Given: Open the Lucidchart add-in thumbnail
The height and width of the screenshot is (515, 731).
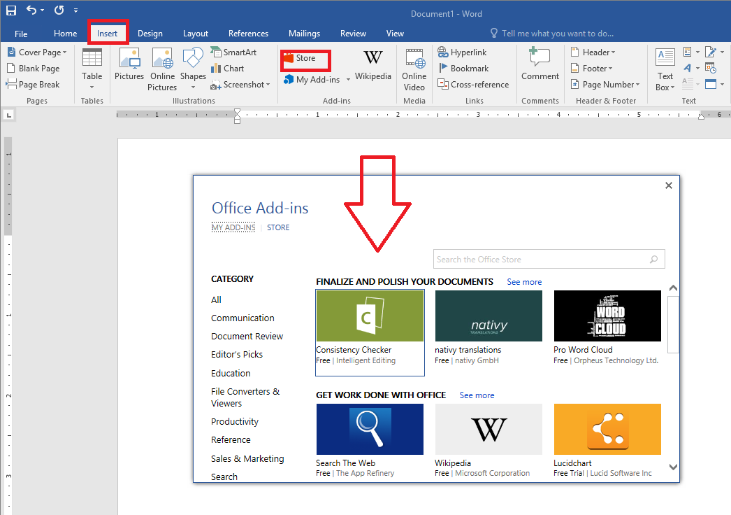Looking at the screenshot, I should (607, 429).
